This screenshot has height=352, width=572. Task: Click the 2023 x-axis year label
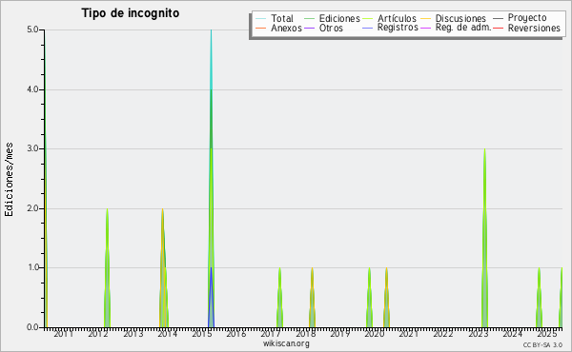click(478, 334)
